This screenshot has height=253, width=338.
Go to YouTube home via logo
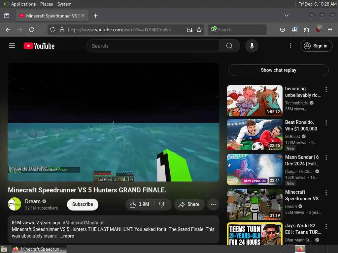pos(39,46)
